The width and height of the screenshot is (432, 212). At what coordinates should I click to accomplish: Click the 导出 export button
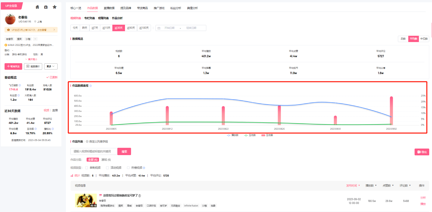422,152
